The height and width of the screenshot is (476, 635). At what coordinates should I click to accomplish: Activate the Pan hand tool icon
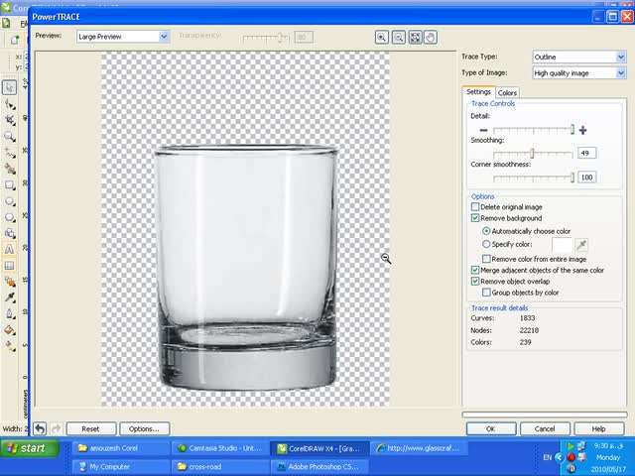point(431,38)
